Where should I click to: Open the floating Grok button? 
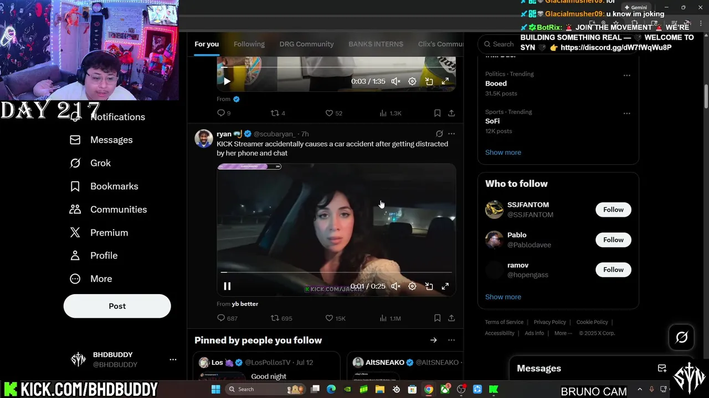click(681, 337)
